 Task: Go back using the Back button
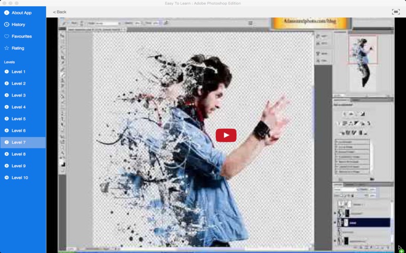(x=60, y=12)
